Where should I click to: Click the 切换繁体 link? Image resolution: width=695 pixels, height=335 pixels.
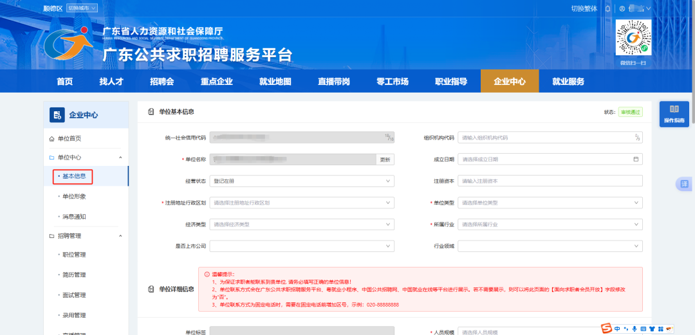[566, 8]
